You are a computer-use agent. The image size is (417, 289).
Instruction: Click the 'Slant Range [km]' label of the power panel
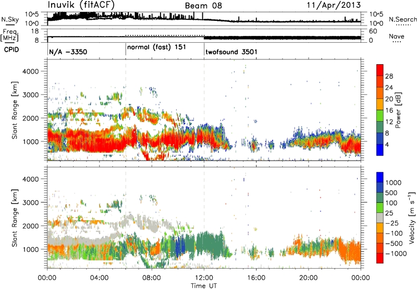[15, 110]
